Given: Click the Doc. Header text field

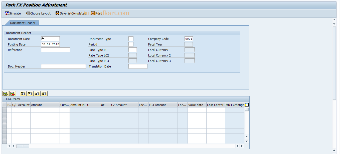Looking at the screenshot, I should coord(63,66).
